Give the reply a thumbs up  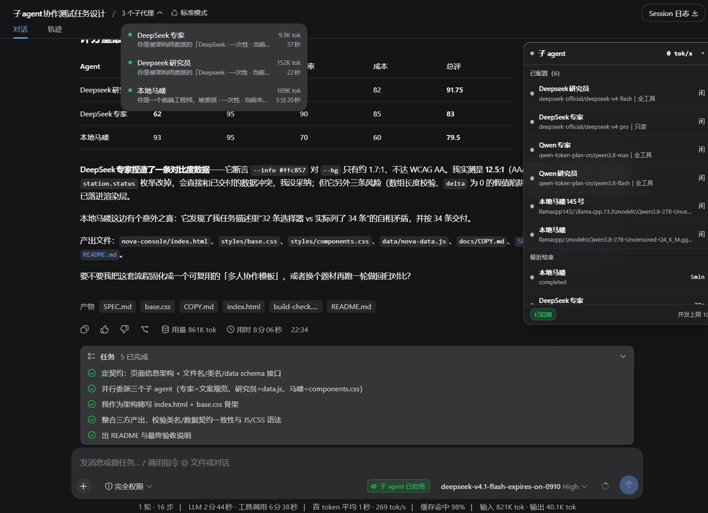tap(104, 330)
